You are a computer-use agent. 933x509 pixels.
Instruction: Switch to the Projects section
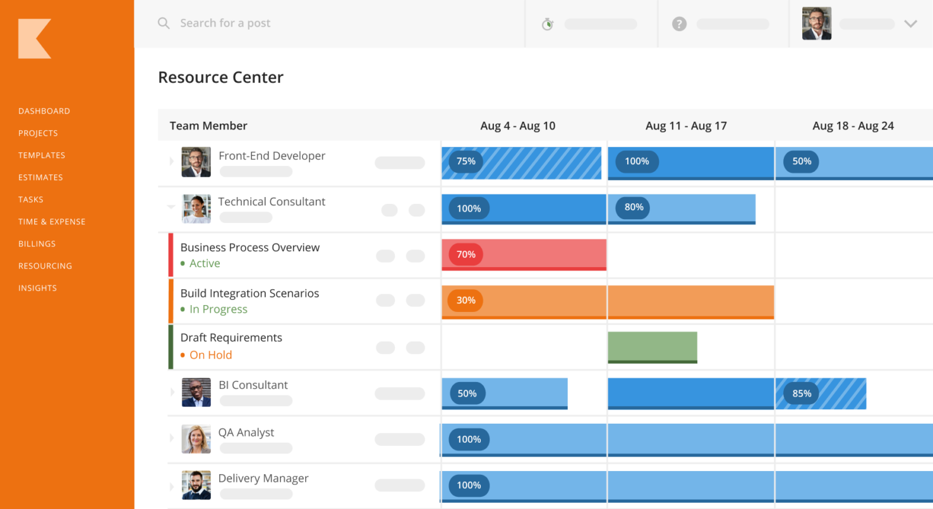pyautogui.click(x=39, y=133)
